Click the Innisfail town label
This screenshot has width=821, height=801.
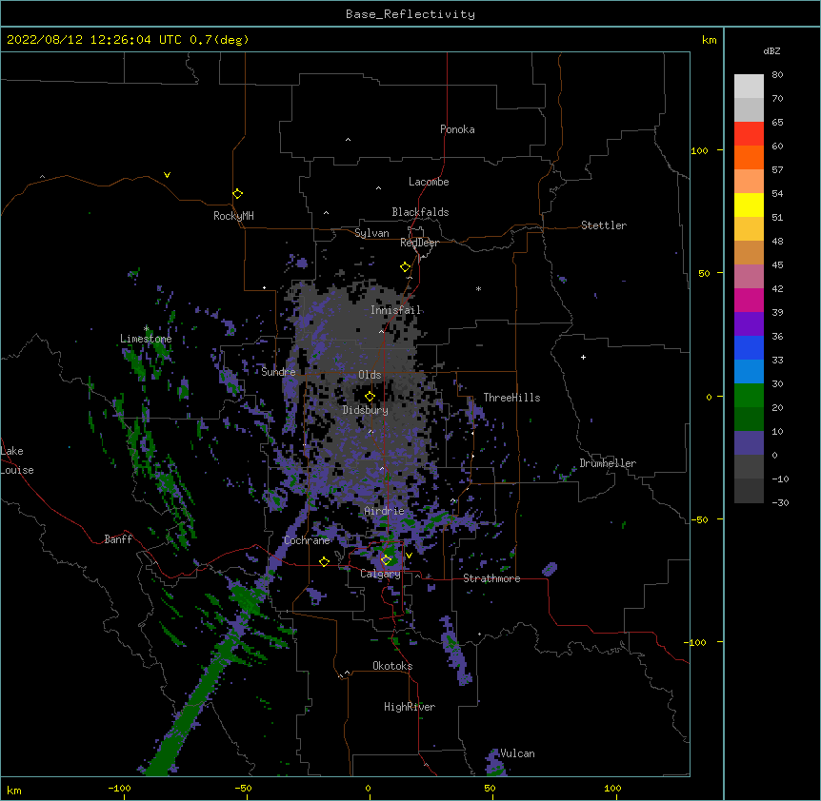(x=395, y=310)
